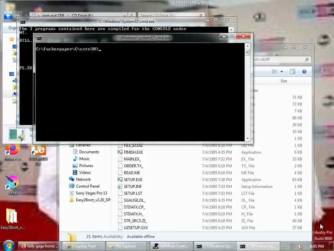Select YOU MUST DIE desktop icon
The height and width of the screenshot is (251, 334).
(38, 155)
